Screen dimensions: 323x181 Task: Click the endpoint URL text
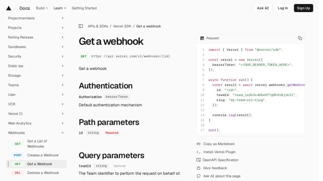coord(131,56)
